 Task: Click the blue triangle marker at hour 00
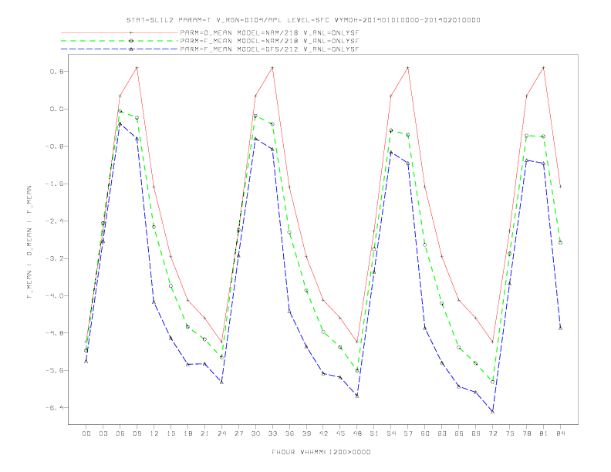[x=86, y=362]
